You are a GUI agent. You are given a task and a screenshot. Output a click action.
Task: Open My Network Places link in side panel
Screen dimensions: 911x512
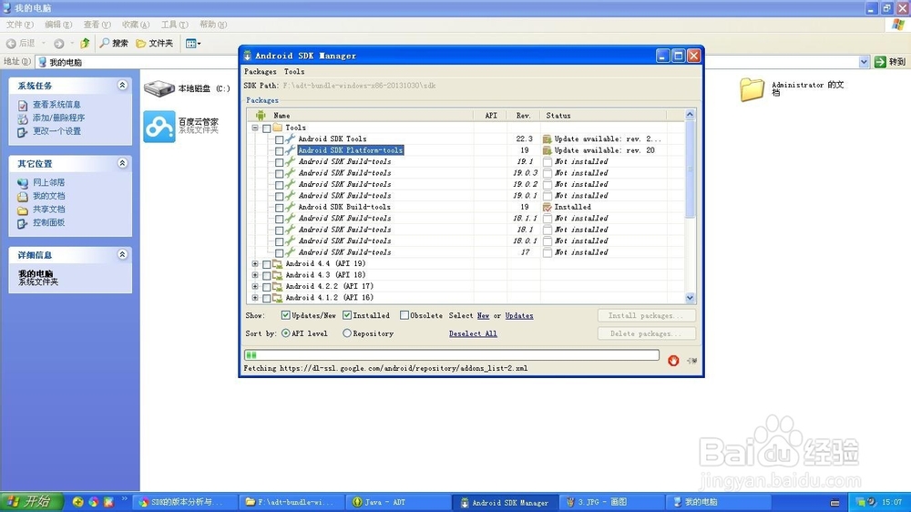(49, 182)
